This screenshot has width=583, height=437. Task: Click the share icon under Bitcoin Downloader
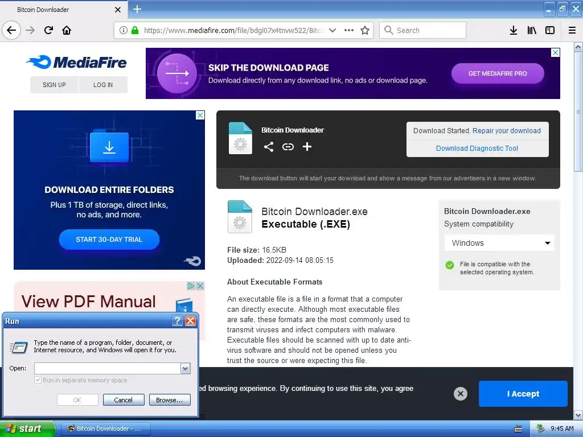(x=269, y=147)
